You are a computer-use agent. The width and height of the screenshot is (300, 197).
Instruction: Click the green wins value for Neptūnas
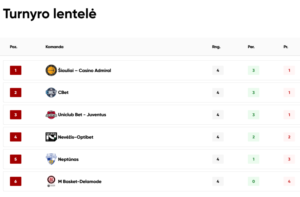253,159
